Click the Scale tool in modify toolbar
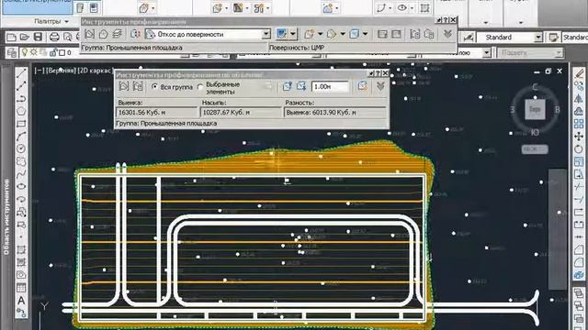This screenshot has height=330, width=588. tap(579, 161)
